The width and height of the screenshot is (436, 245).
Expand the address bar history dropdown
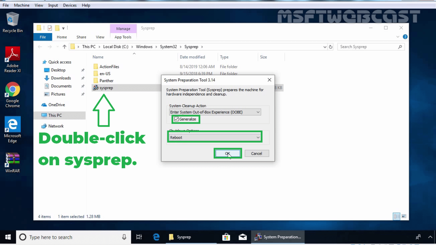pyautogui.click(x=325, y=47)
